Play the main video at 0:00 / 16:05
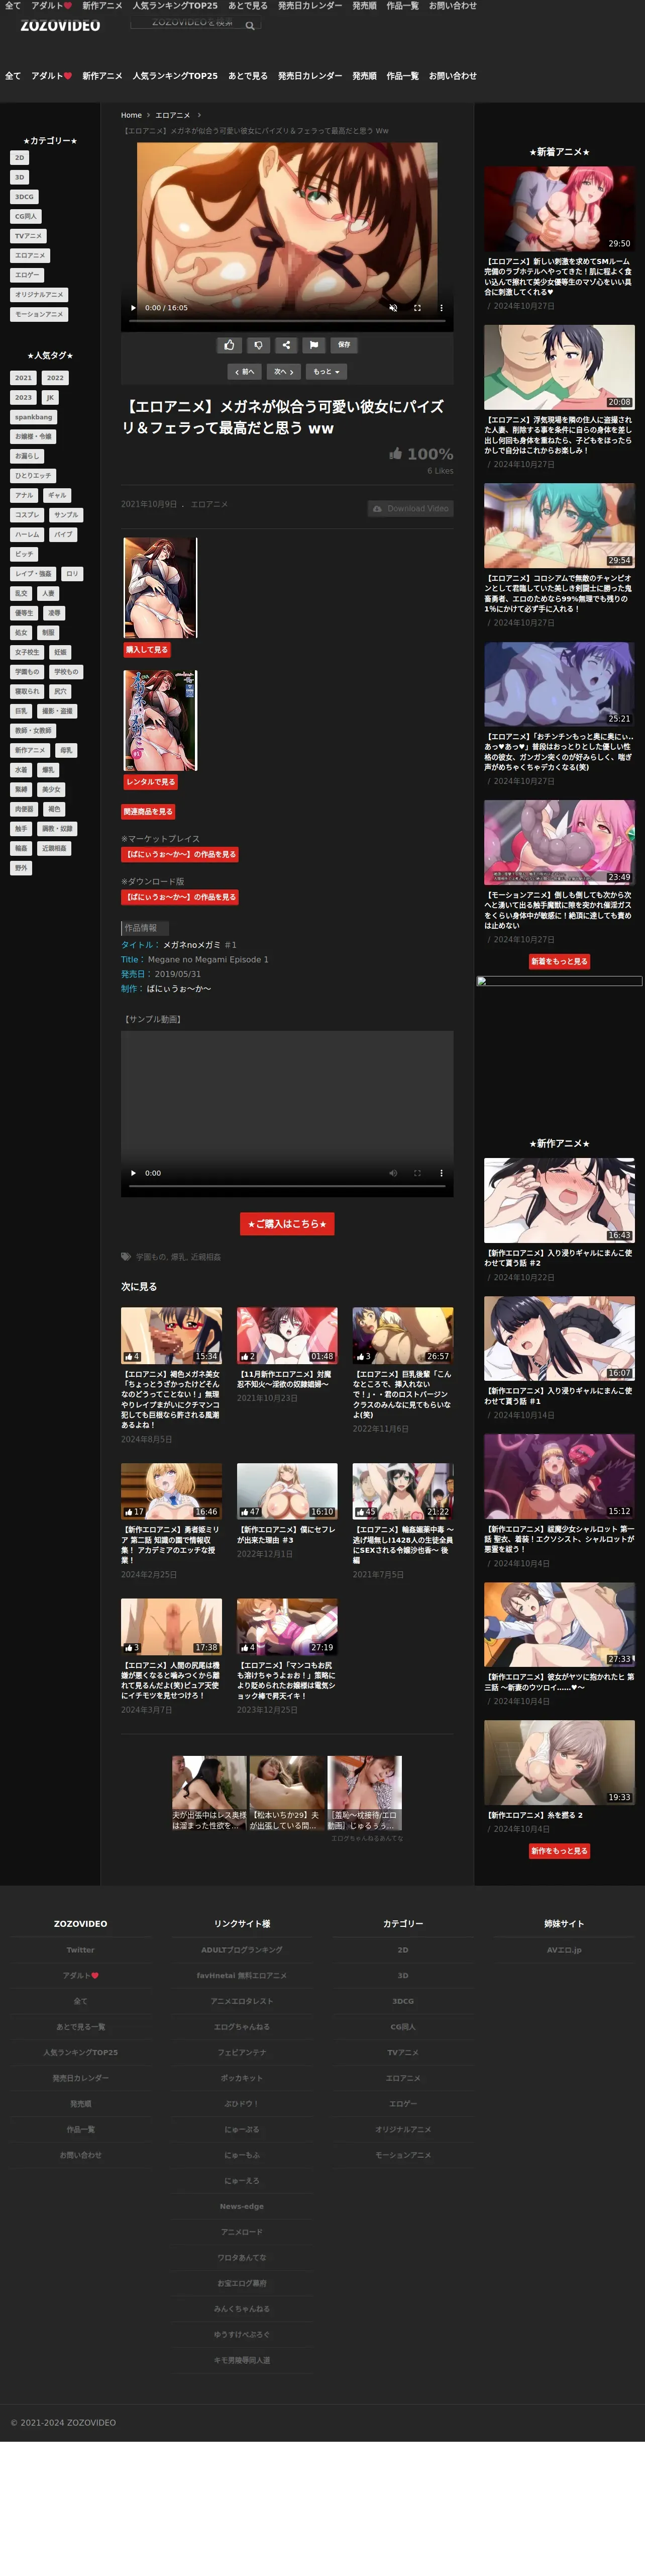The image size is (645, 2576). click(x=133, y=308)
